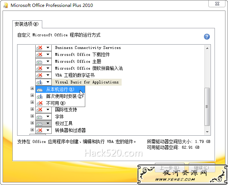Click the red X icon beside 不可用
This screenshot has width=228, height=185.
click(x=40, y=103)
